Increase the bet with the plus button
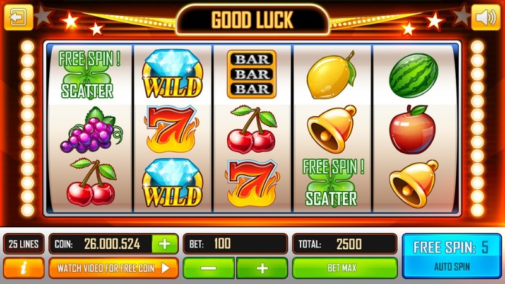This screenshot has width=505, height=284. click(x=262, y=268)
